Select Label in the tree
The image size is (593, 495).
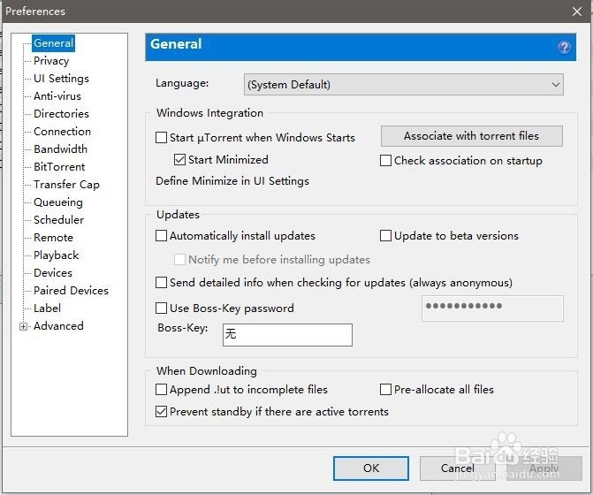(x=47, y=308)
